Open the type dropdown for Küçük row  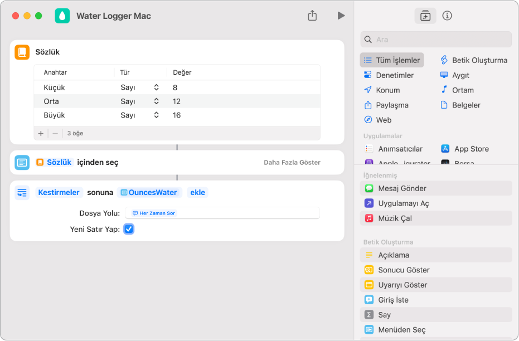point(156,87)
